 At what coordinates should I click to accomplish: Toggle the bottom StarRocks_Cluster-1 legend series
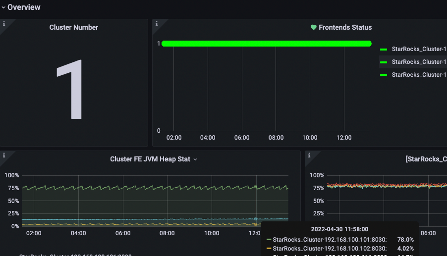[x=419, y=75]
